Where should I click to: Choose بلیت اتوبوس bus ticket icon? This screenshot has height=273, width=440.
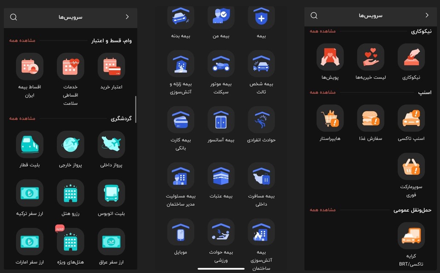point(111,193)
